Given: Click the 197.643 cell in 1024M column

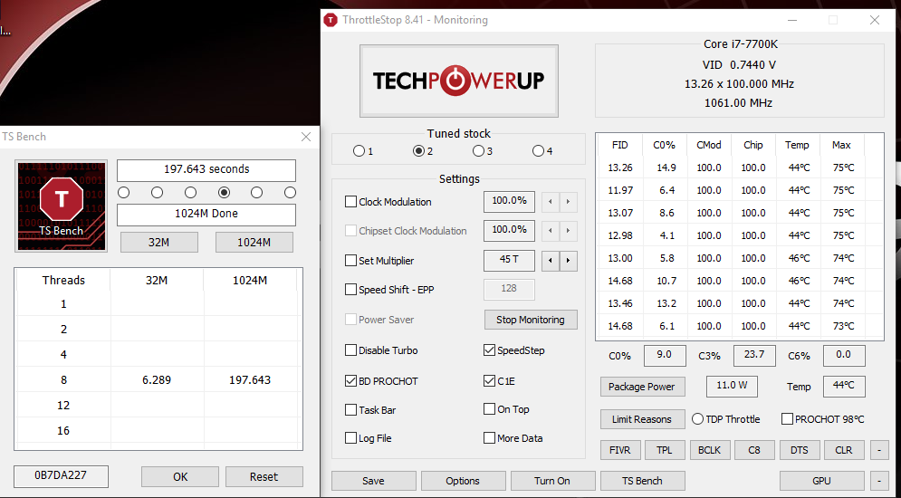Looking at the screenshot, I should click(249, 380).
